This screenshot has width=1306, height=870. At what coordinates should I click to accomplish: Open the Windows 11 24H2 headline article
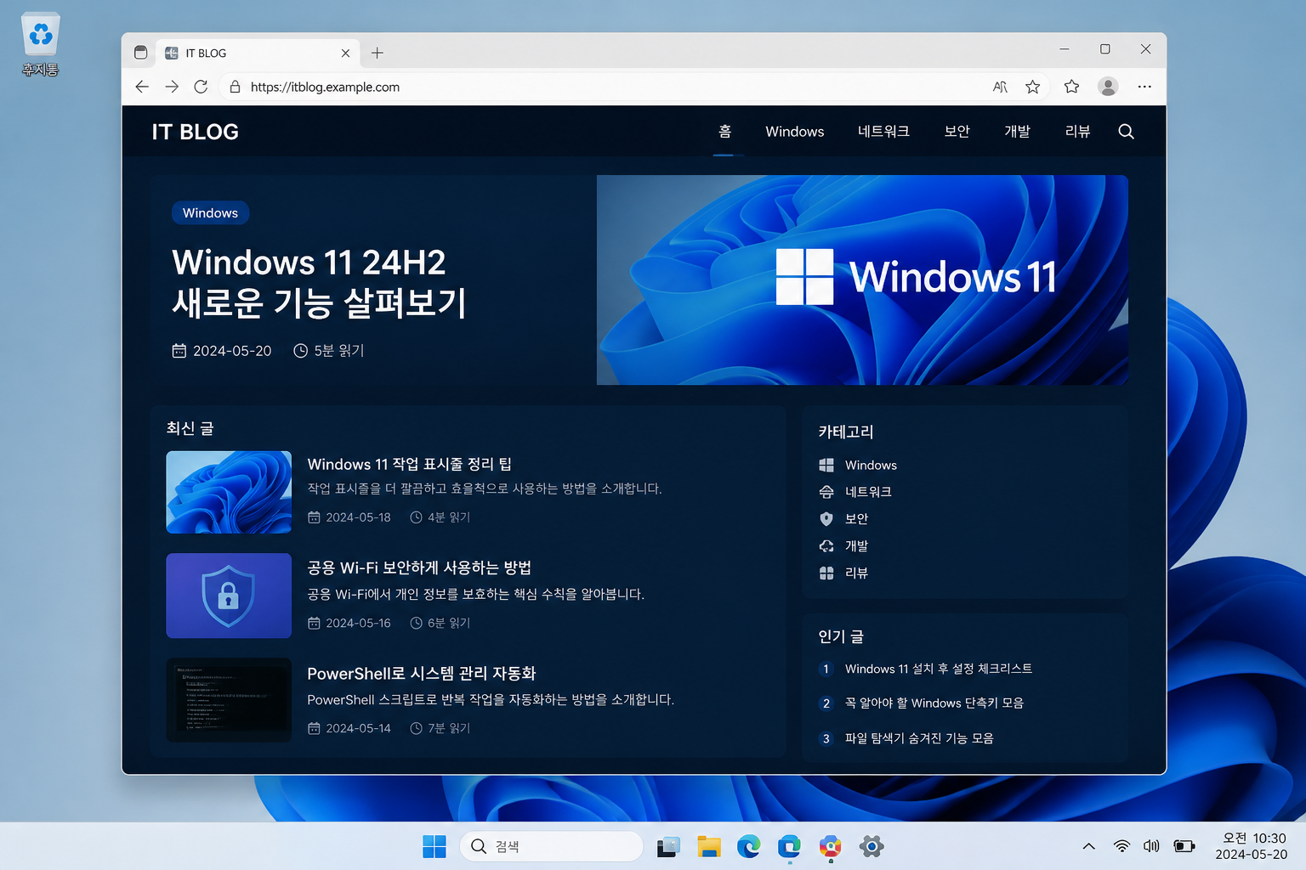click(319, 283)
